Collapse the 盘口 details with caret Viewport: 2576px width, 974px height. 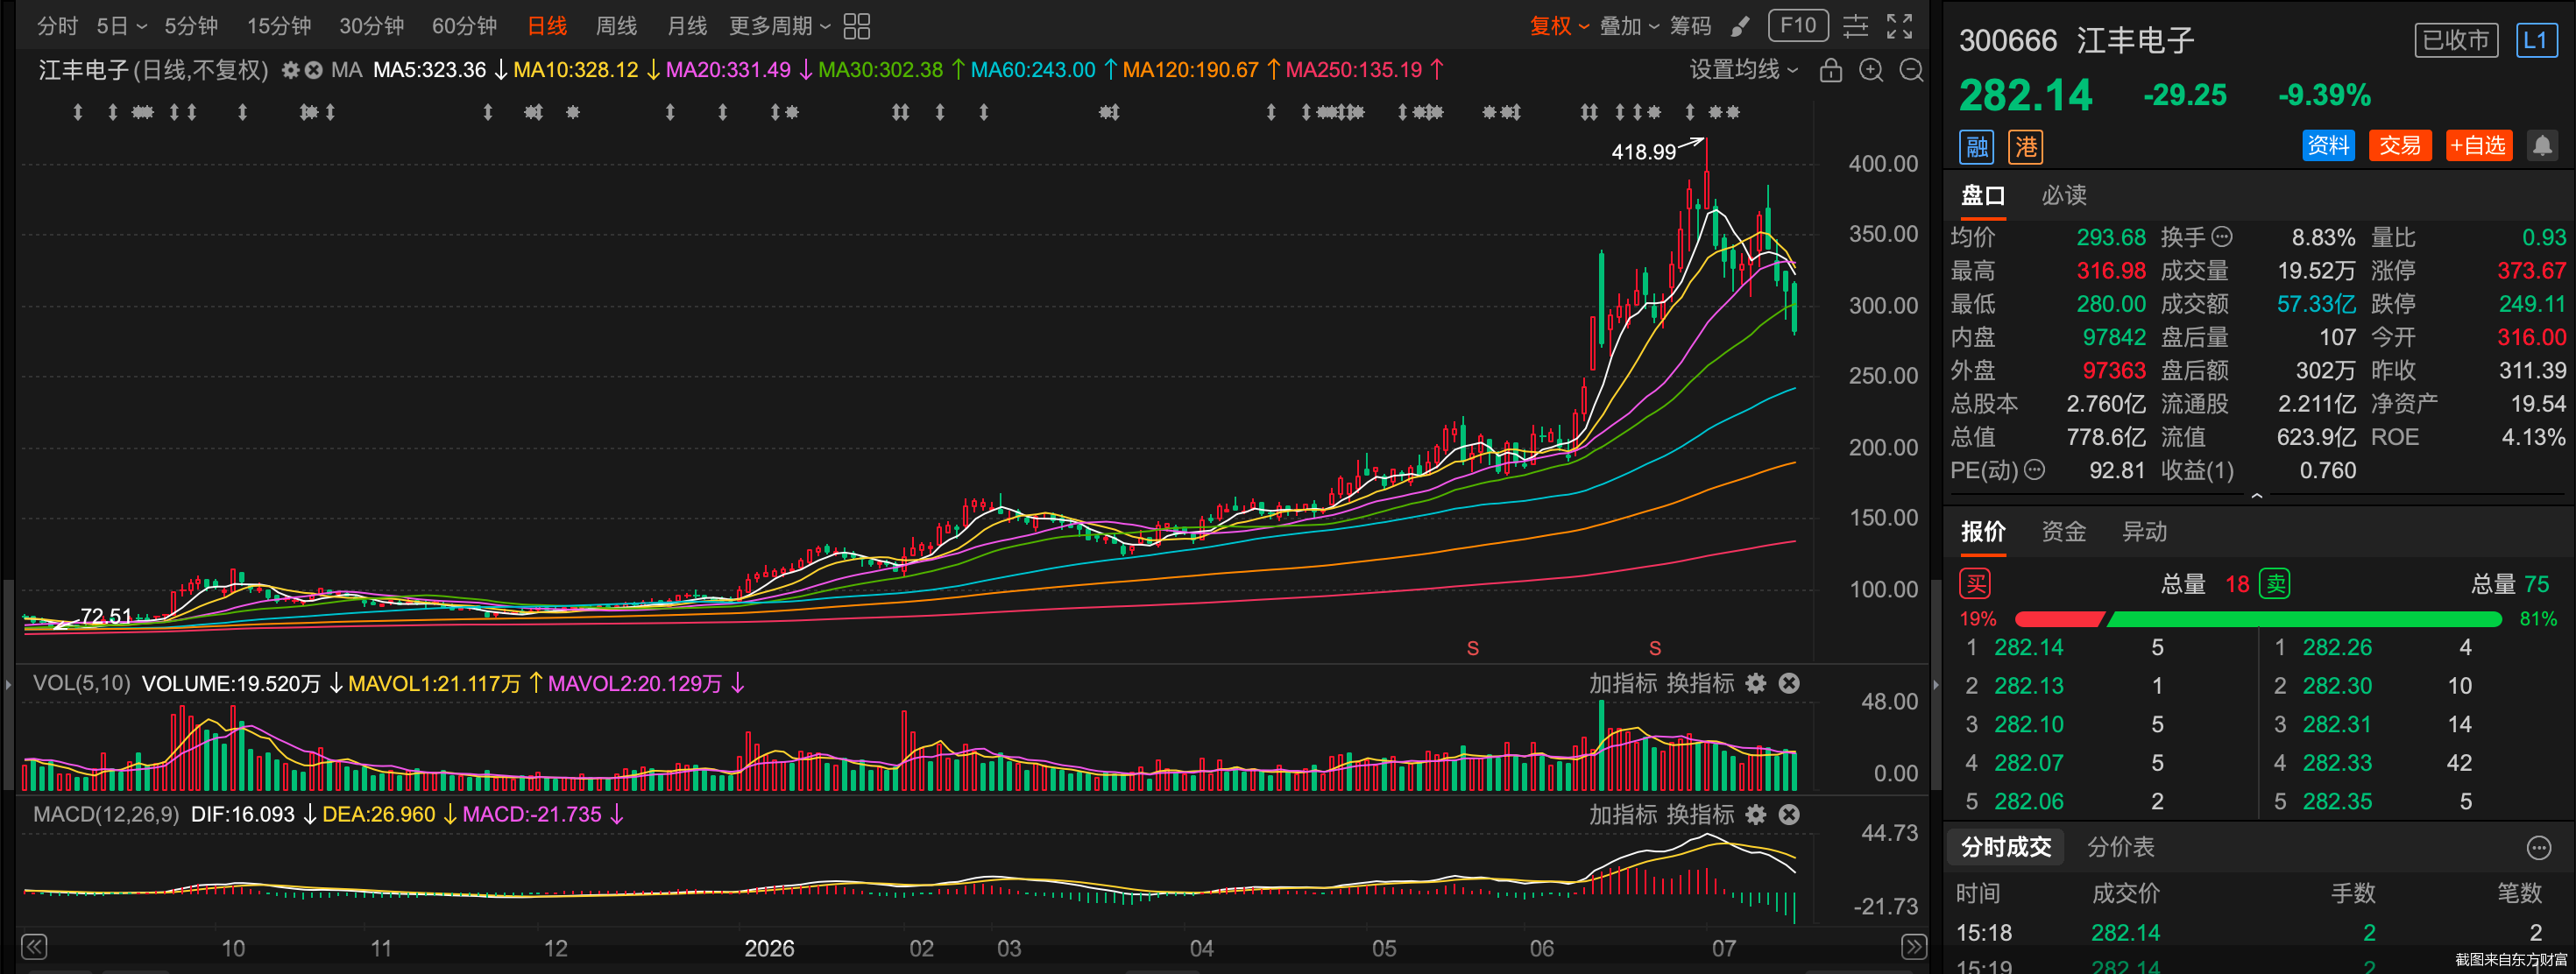tap(2257, 496)
